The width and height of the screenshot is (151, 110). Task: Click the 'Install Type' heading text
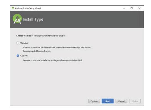33,20
